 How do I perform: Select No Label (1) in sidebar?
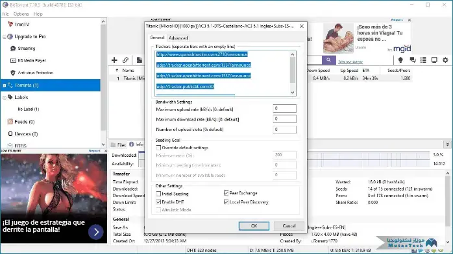tap(29, 110)
